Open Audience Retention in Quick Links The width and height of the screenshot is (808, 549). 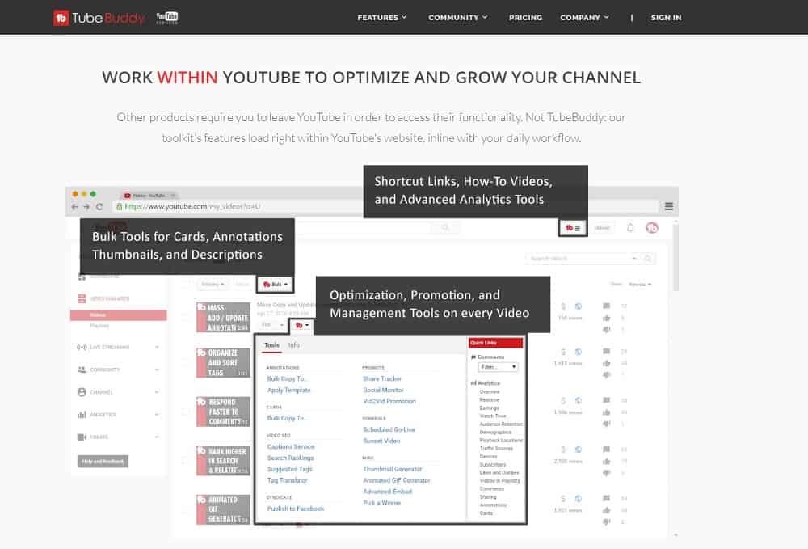[x=501, y=424]
